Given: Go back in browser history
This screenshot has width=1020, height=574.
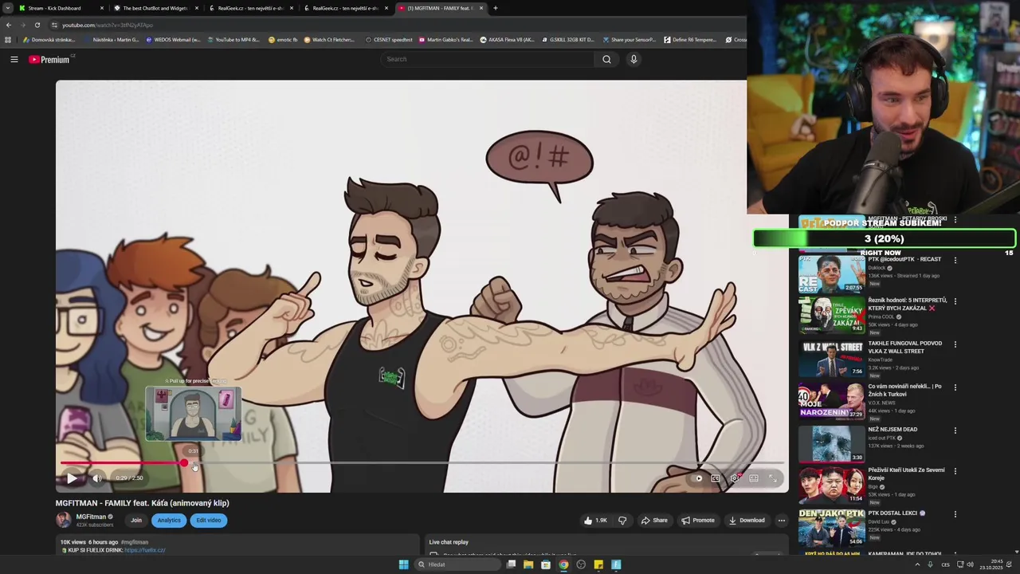Looking at the screenshot, I should coord(8,25).
